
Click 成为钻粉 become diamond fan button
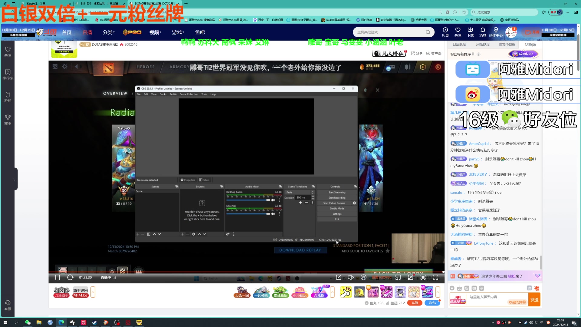coord(524,54)
